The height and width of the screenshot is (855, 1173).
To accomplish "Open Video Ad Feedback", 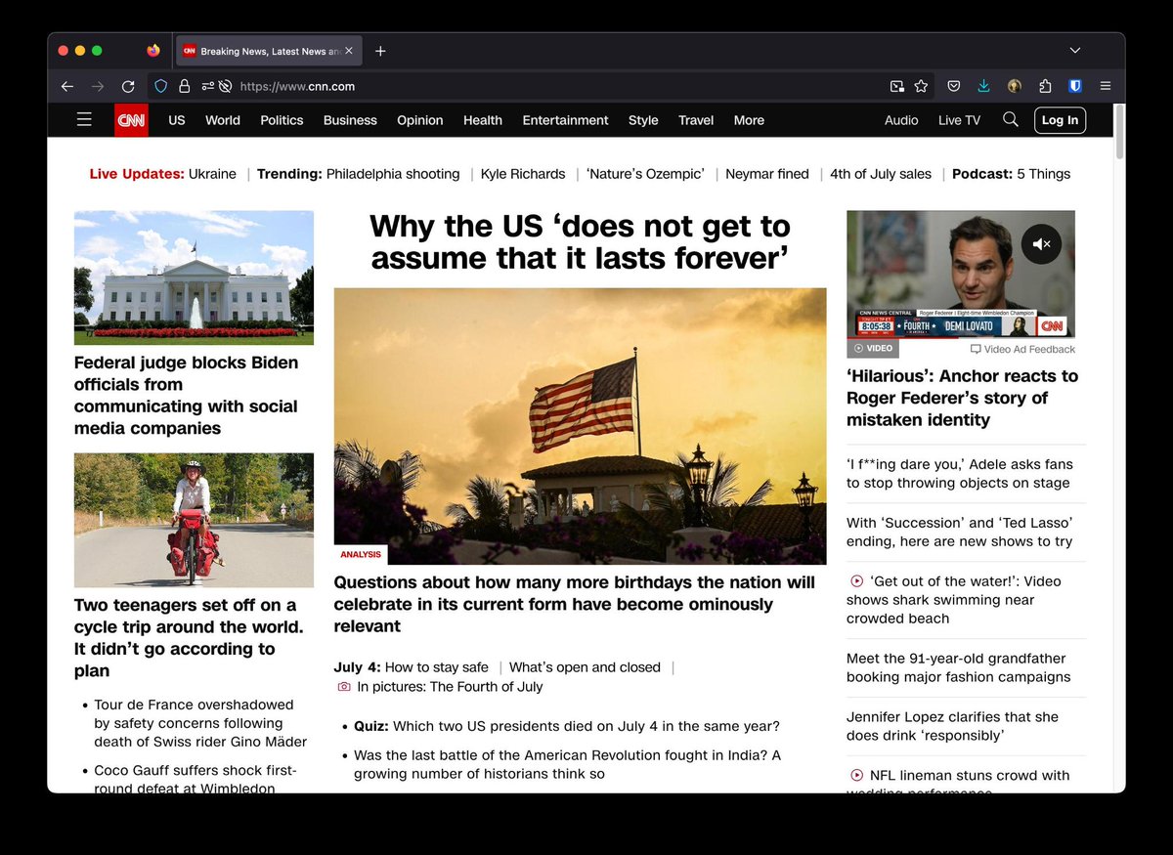I will tap(1022, 349).
